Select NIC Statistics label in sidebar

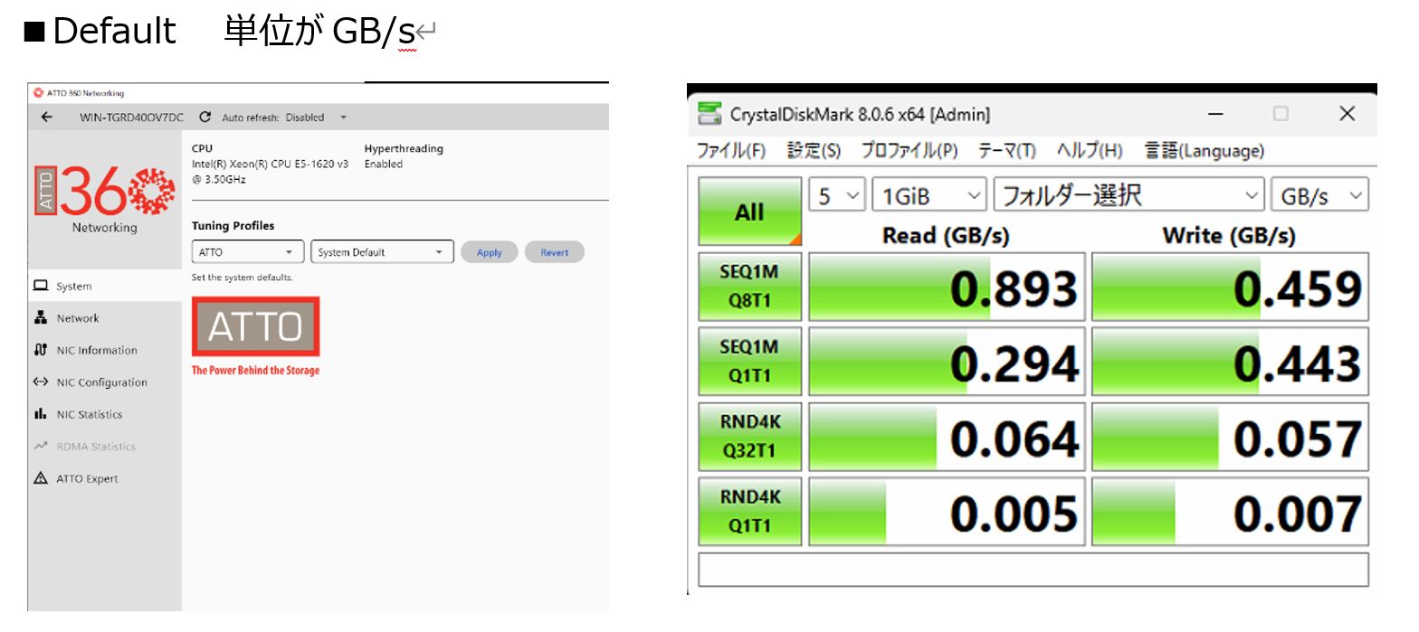[x=89, y=415]
